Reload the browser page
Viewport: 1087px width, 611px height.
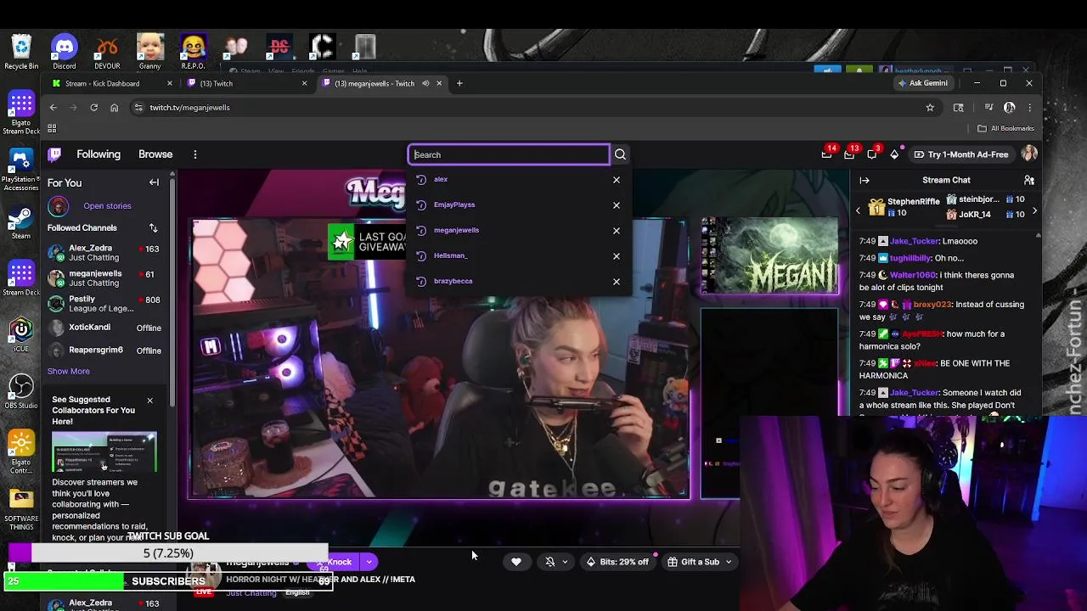pos(93,108)
